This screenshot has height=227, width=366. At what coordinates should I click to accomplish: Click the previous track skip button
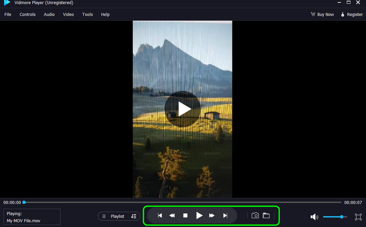[x=160, y=216]
